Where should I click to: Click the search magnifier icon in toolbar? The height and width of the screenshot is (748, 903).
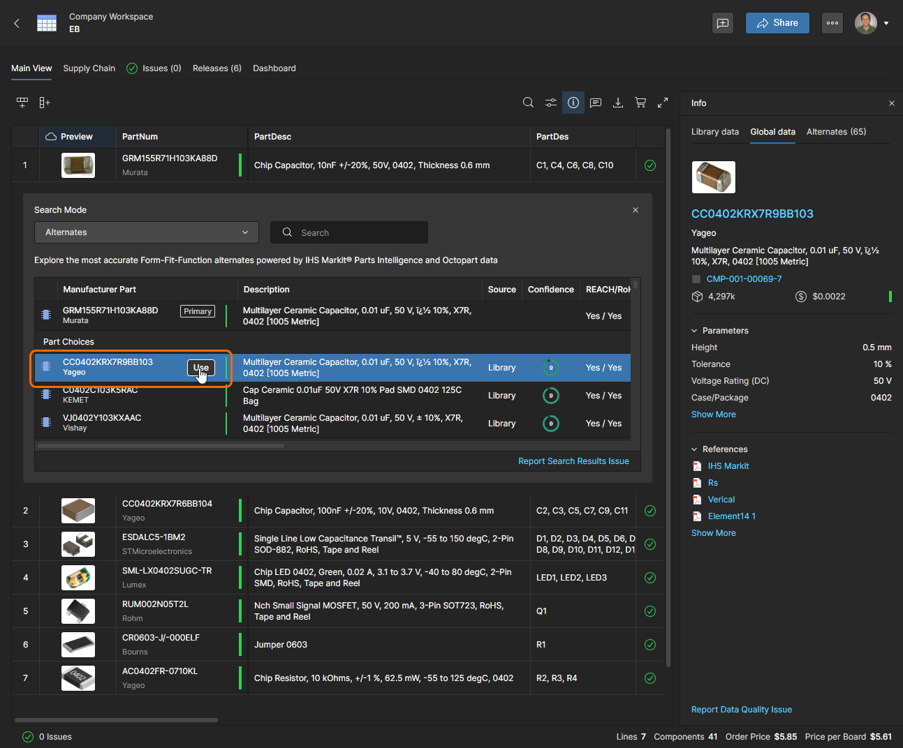tap(528, 103)
